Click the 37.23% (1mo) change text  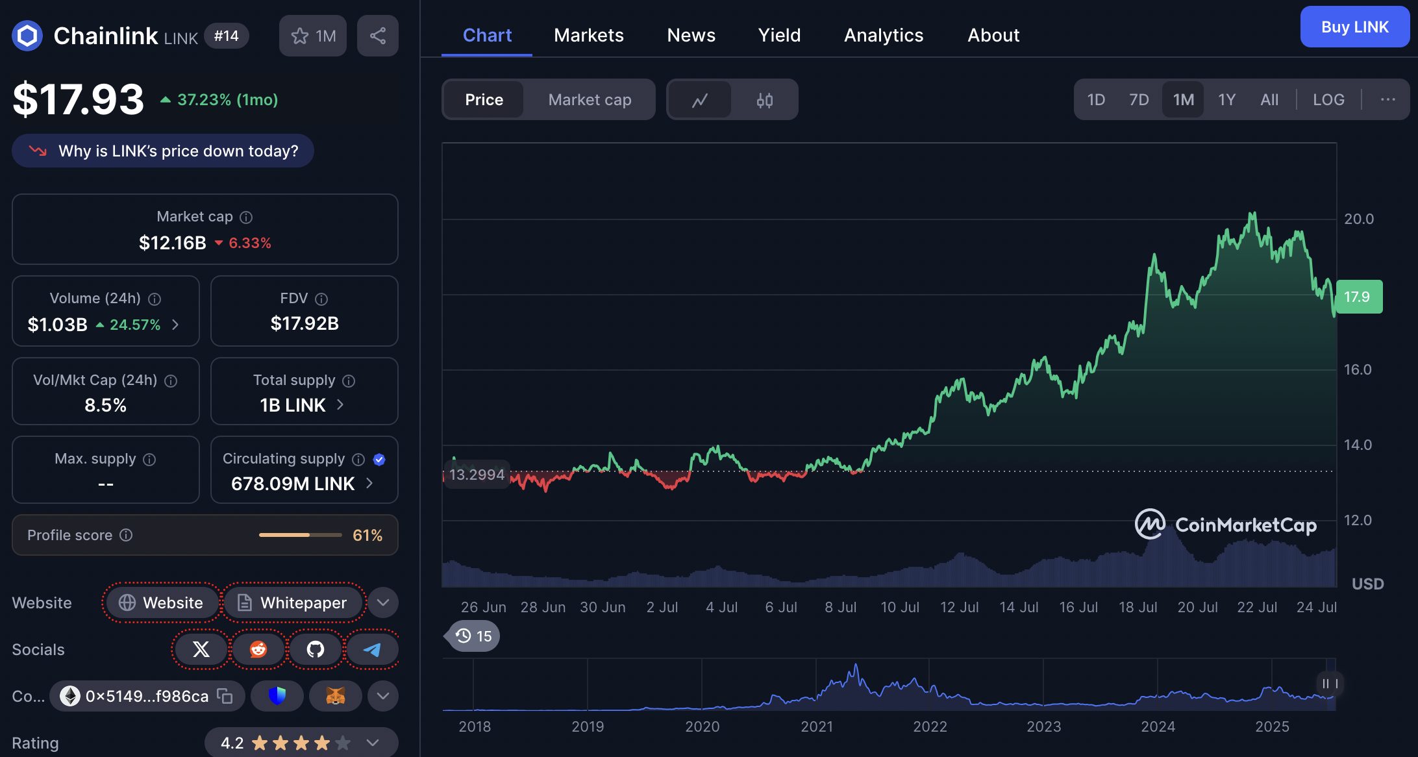[x=227, y=100]
